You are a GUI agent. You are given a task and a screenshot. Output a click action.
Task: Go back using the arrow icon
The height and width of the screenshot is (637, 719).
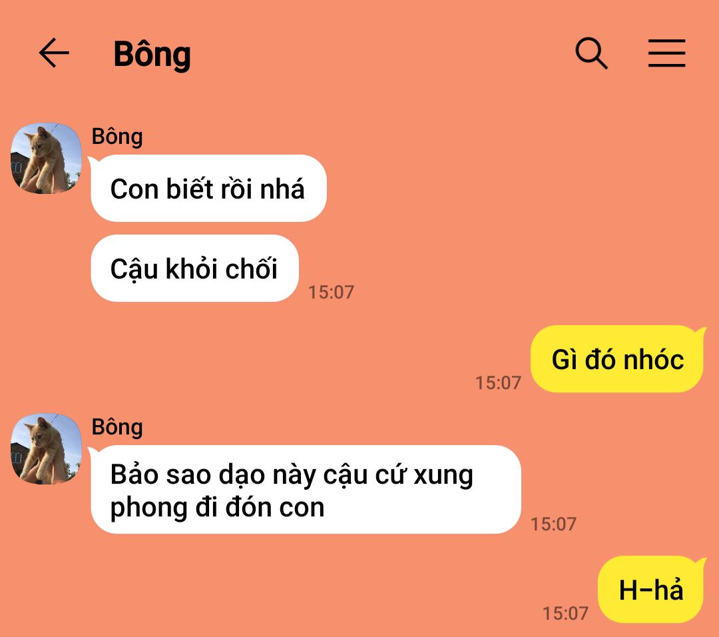[x=54, y=53]
